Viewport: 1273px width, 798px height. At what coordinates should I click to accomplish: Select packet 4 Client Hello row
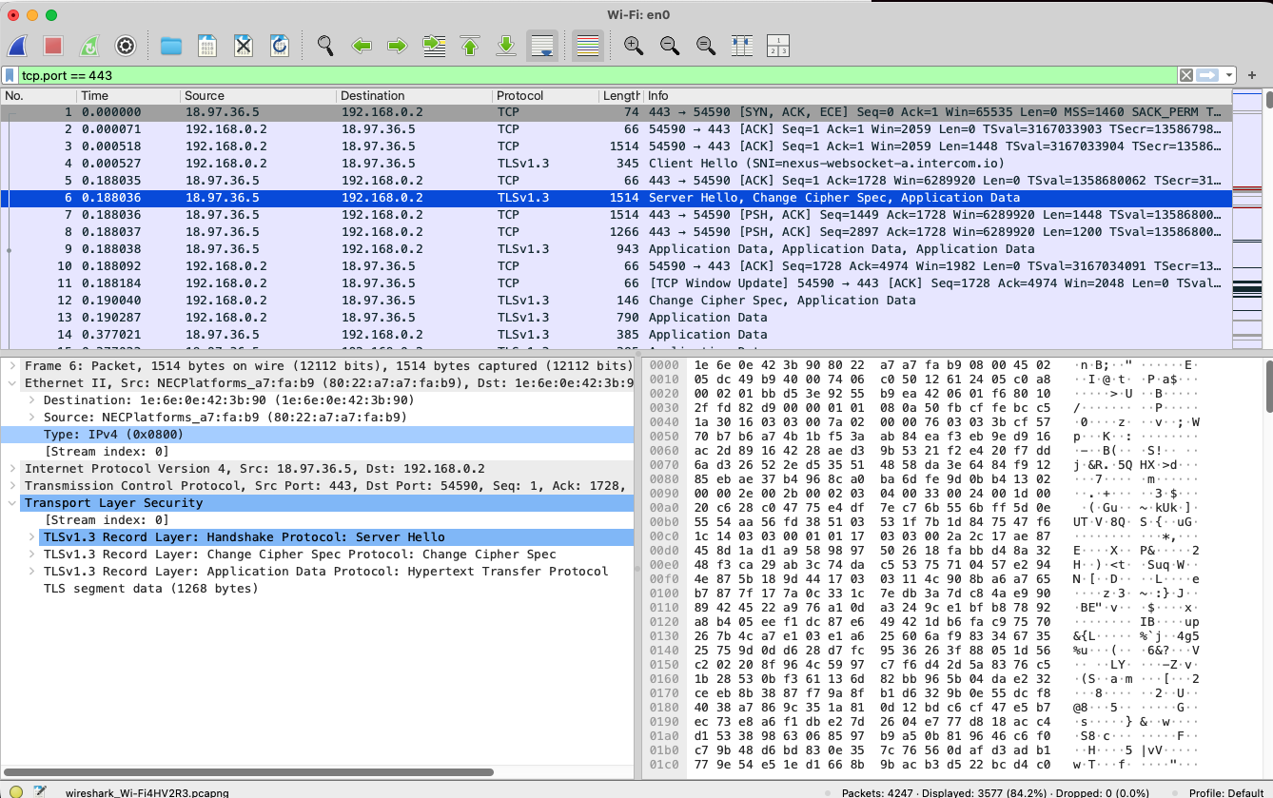(616, 164)
